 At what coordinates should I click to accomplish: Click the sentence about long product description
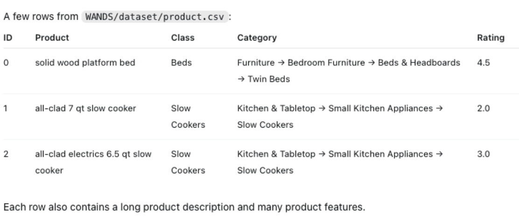point(184,207)
